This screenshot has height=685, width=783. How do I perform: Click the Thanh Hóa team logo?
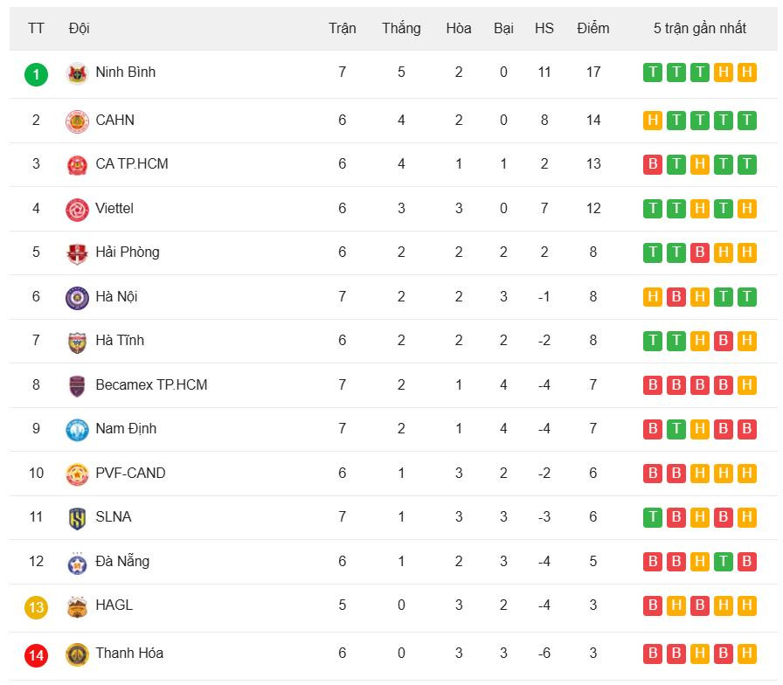pyautogui.click(x=78, y=654)
